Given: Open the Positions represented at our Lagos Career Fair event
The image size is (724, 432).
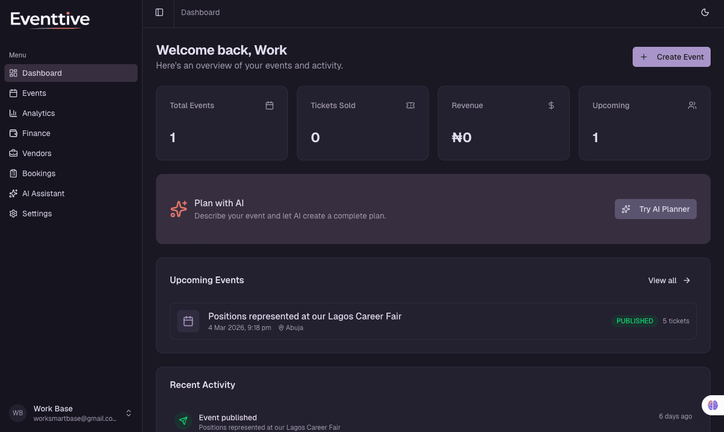Looking at the screenshot, I should tap(305, 316).
